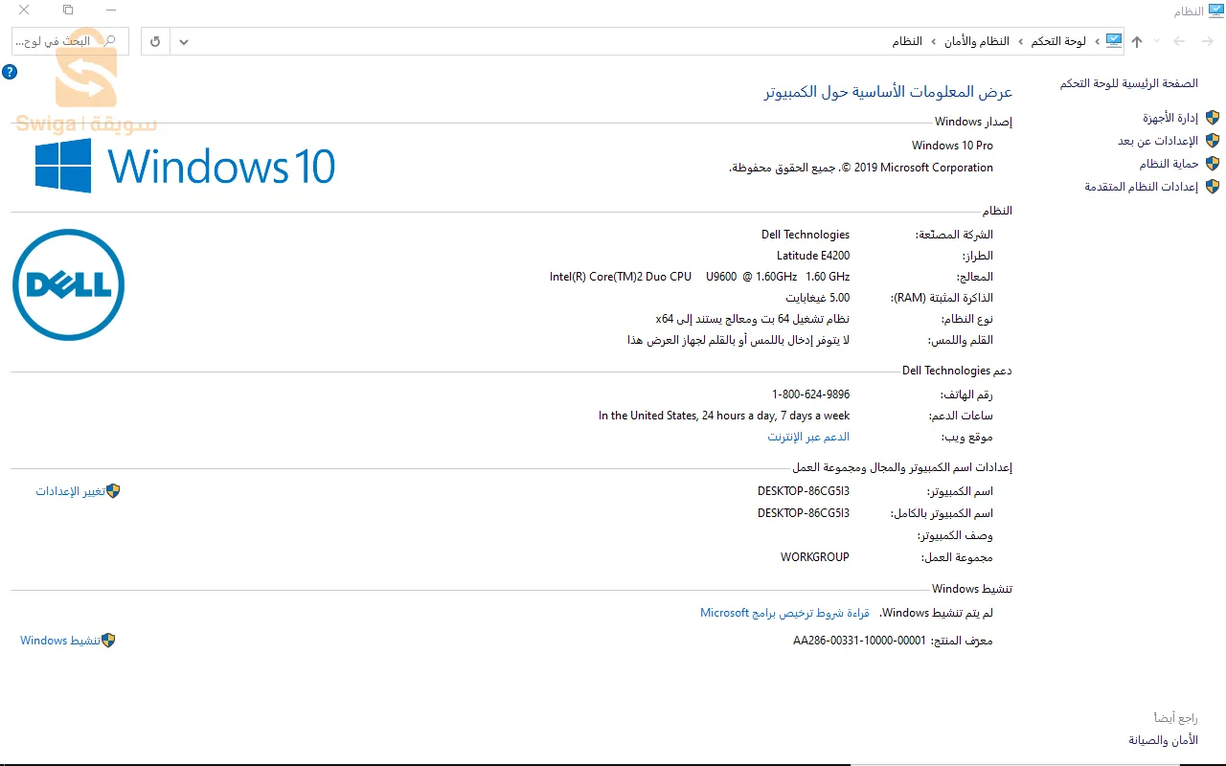Open إدارة الأجهزة link

tap(1170, 118)
